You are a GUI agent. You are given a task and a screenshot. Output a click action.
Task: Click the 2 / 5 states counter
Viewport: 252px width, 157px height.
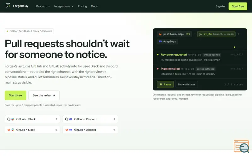coord(233,84)
